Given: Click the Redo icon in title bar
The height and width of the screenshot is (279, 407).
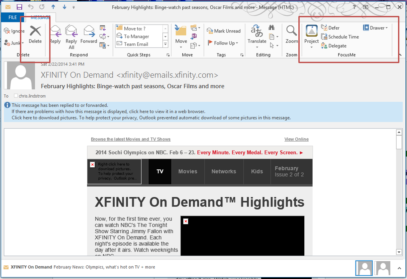Looking at the screenshot, I should click(42, 7).
